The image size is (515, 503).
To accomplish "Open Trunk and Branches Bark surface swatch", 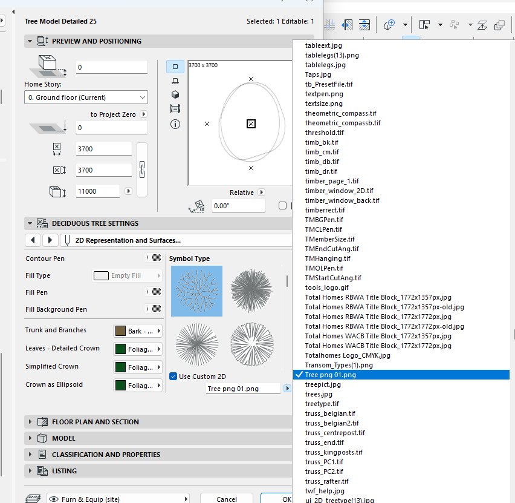I will click(x=138, y=331).
